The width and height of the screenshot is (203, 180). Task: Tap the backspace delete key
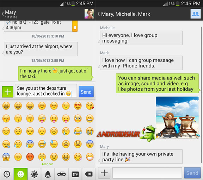point(89,174)
